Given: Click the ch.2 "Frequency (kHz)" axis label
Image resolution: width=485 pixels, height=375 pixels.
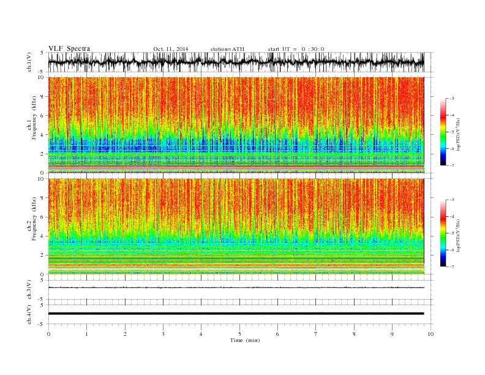Looking at the screenshot, I should pyautogui.click(x=34, y=218).
